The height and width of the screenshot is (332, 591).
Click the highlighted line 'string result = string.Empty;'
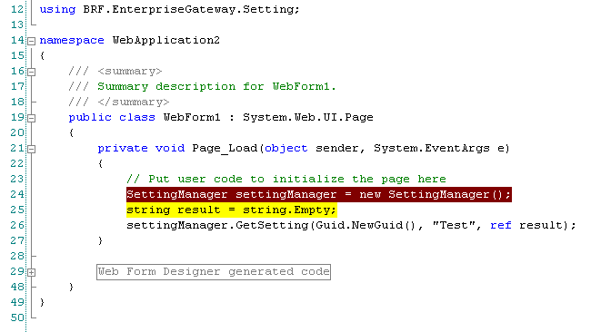point(232,210)
